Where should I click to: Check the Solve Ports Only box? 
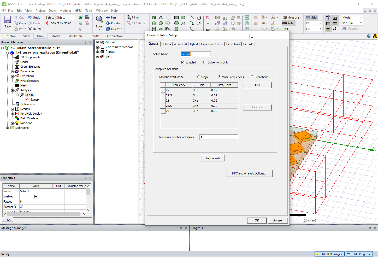(205, 62)
